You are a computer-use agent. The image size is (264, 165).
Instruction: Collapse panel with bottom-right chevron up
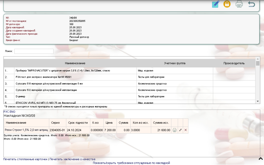261,159
